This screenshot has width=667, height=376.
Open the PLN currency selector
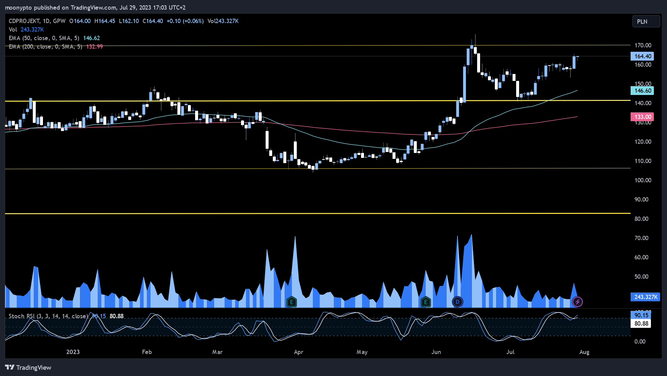click(646, 22)
